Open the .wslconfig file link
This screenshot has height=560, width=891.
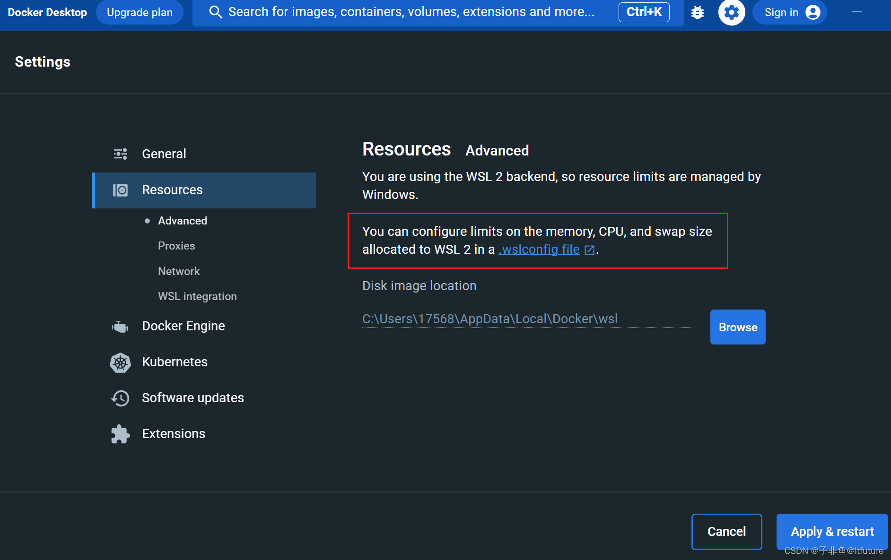pos(539,250)
